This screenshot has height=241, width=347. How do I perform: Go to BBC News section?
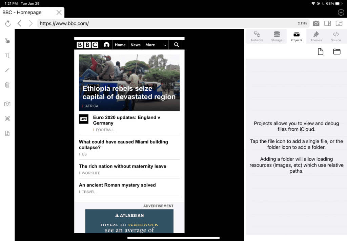point(135,45)
